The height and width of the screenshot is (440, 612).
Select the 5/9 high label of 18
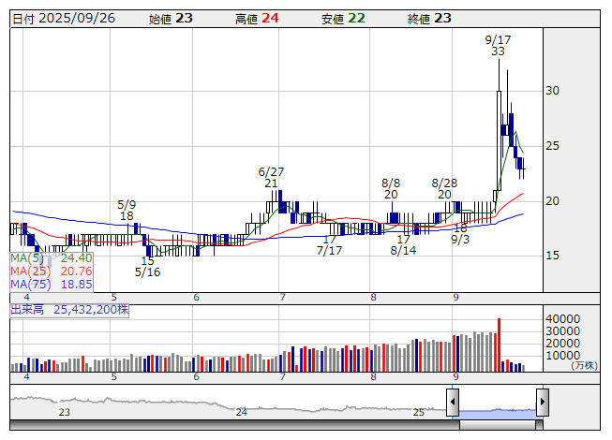tap(127, 211)
